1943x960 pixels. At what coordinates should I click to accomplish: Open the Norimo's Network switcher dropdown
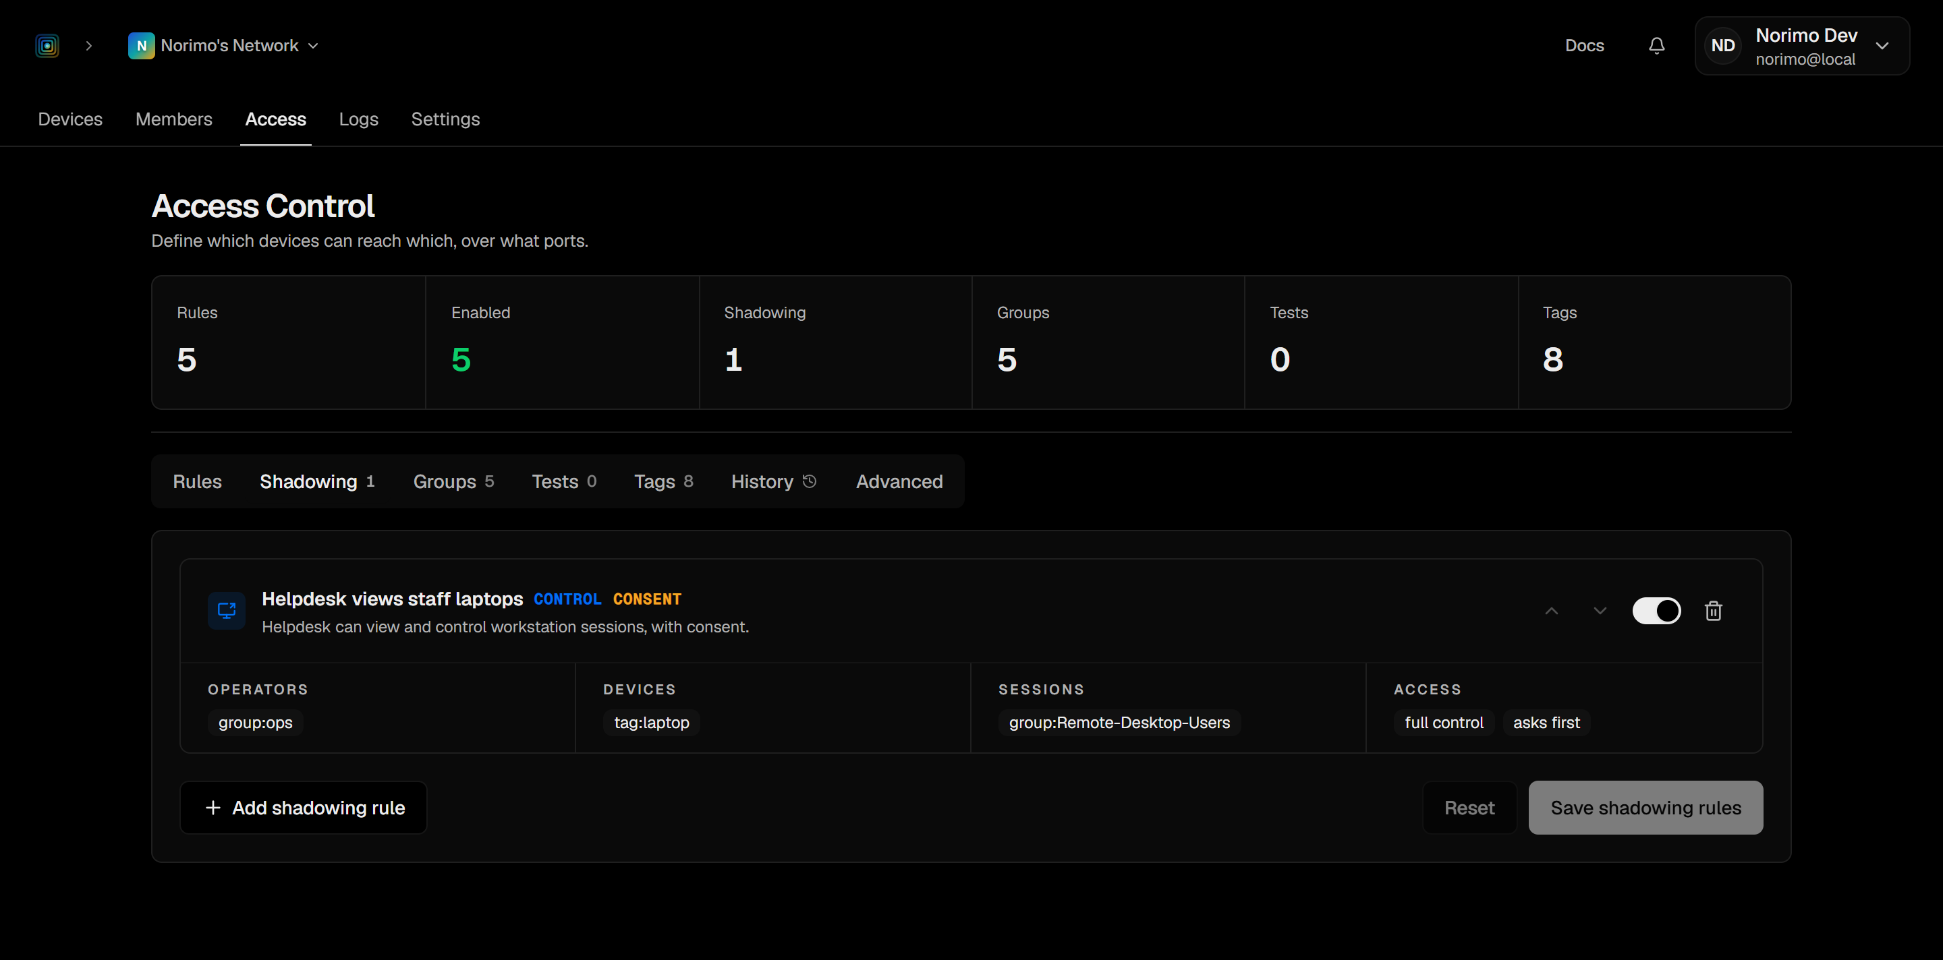224,46
